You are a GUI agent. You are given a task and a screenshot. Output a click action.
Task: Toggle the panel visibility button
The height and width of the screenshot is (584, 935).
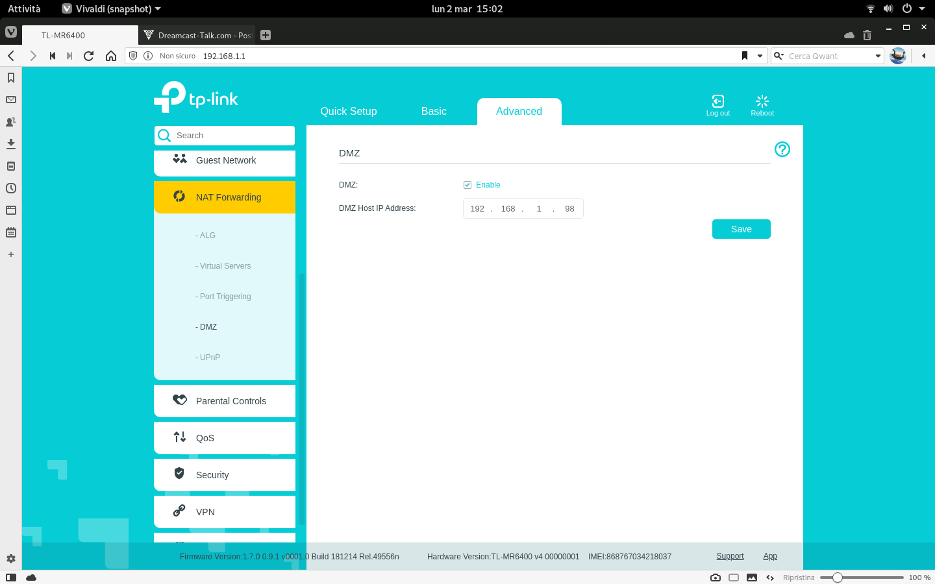(x=11, y=578)
